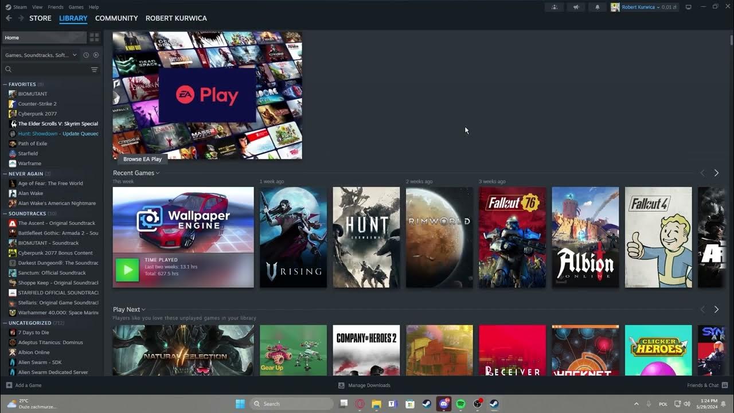Open the Fallout 4 game cover
Image resolution: width=734 pixels, height=413 pixels.
tap(658, 237)
